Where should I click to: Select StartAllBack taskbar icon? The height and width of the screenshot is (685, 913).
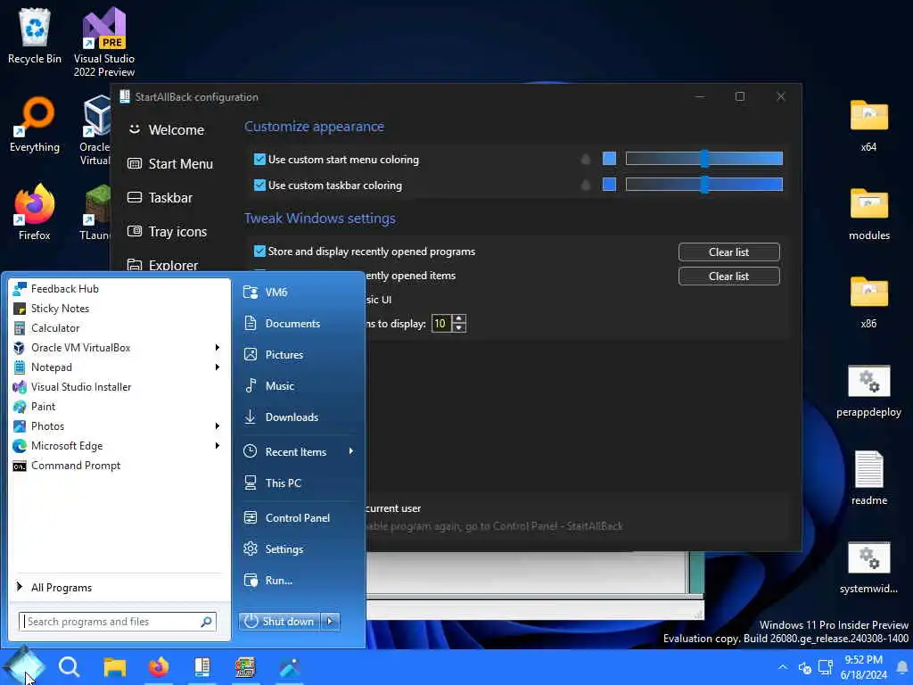coord(202,667)
